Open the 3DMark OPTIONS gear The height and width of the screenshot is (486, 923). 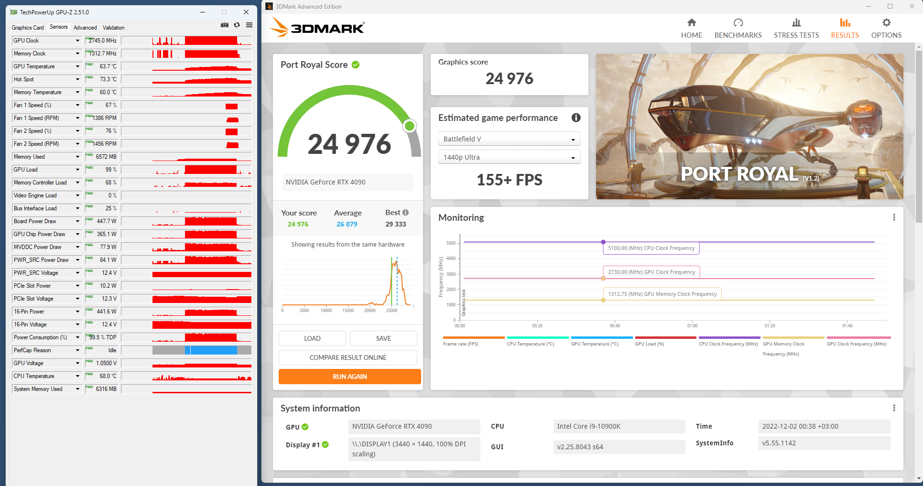click(886, 29)
